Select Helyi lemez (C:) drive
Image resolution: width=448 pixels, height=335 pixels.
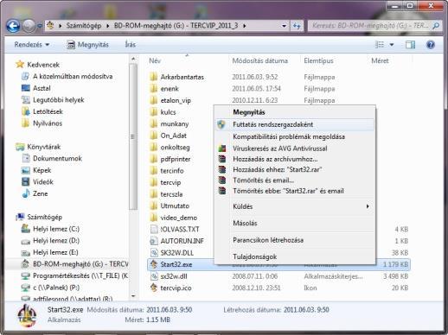point(56,229)
